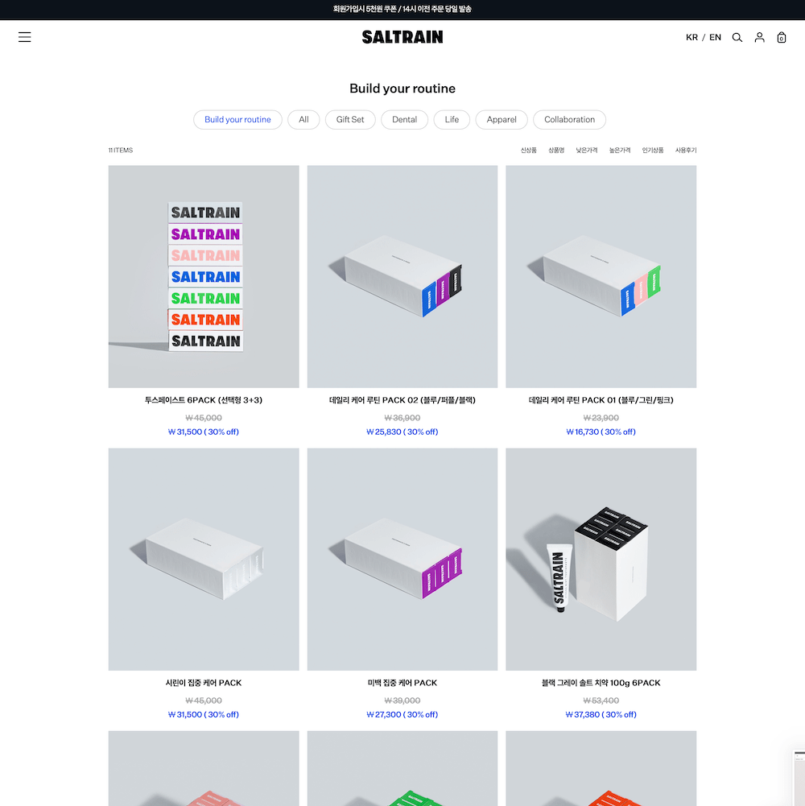Image resolution: width=805 pixels, height=806 pixels.
Task: Open the Apparel category
Action: coord(502,120)
